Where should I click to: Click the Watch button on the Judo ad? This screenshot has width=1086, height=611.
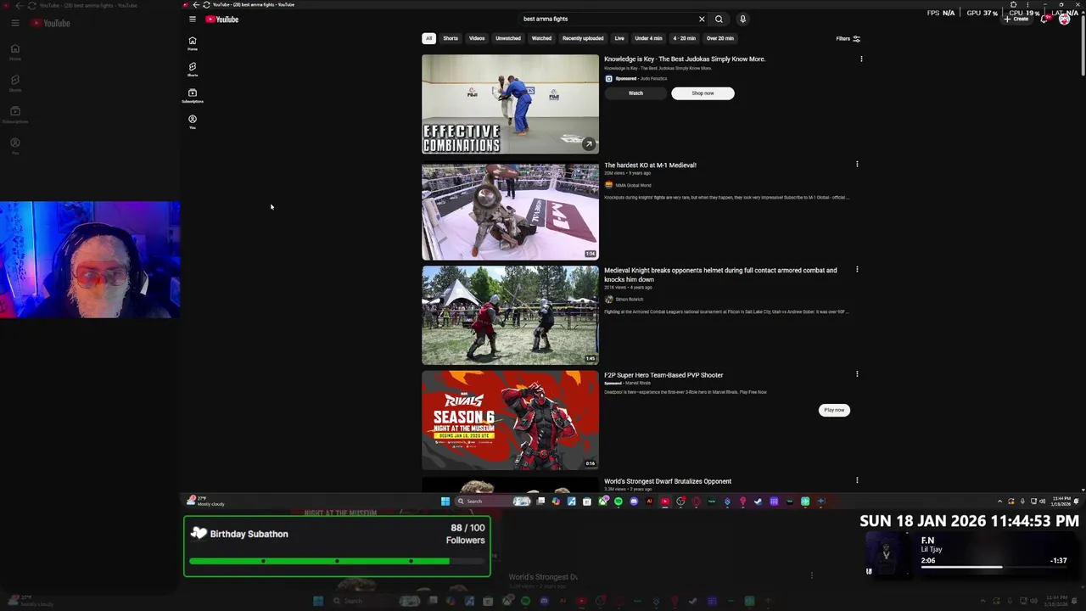(x=635, y=93)
